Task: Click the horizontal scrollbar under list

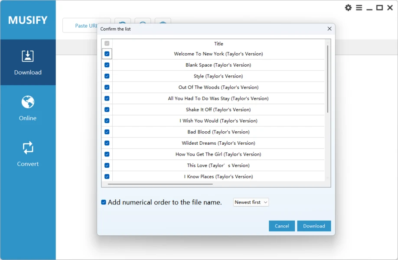Action: [160, 184]
